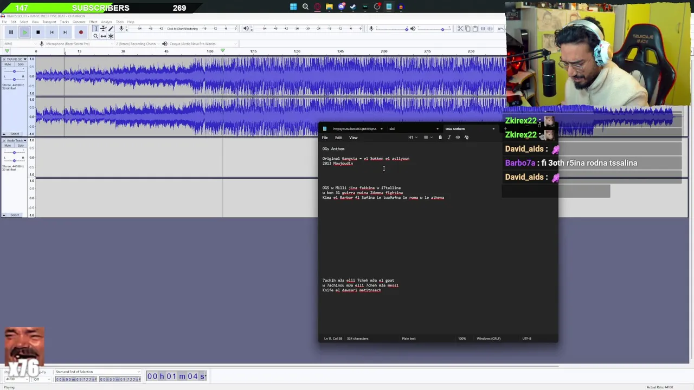This screenshot has width=694, height=390.
Task: Collapse the Audio Track with its arrow
Action: tap(4, 215)
